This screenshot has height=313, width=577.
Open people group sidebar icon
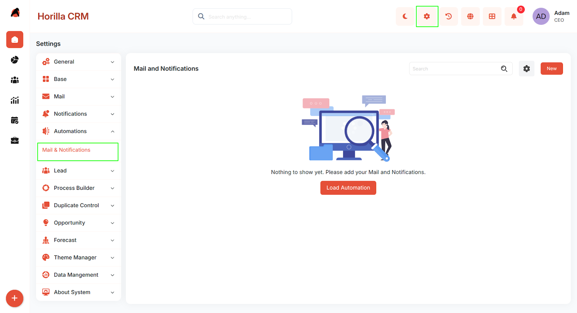click(15, 80)
